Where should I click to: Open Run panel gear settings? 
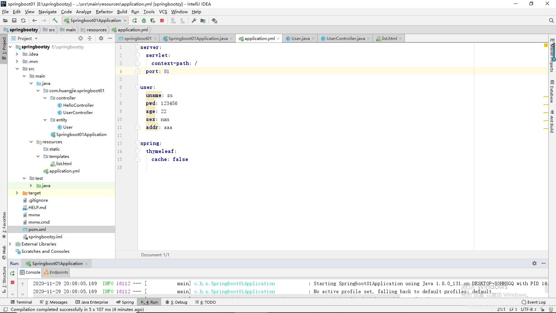(x=534, y=263)
